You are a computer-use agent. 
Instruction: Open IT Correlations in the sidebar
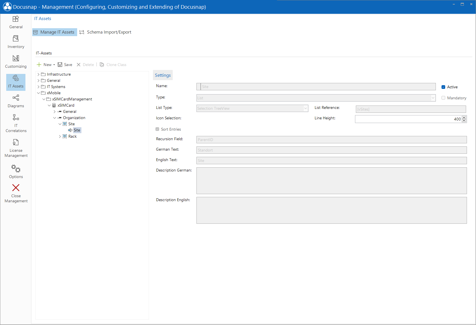(x=16, y=123)
